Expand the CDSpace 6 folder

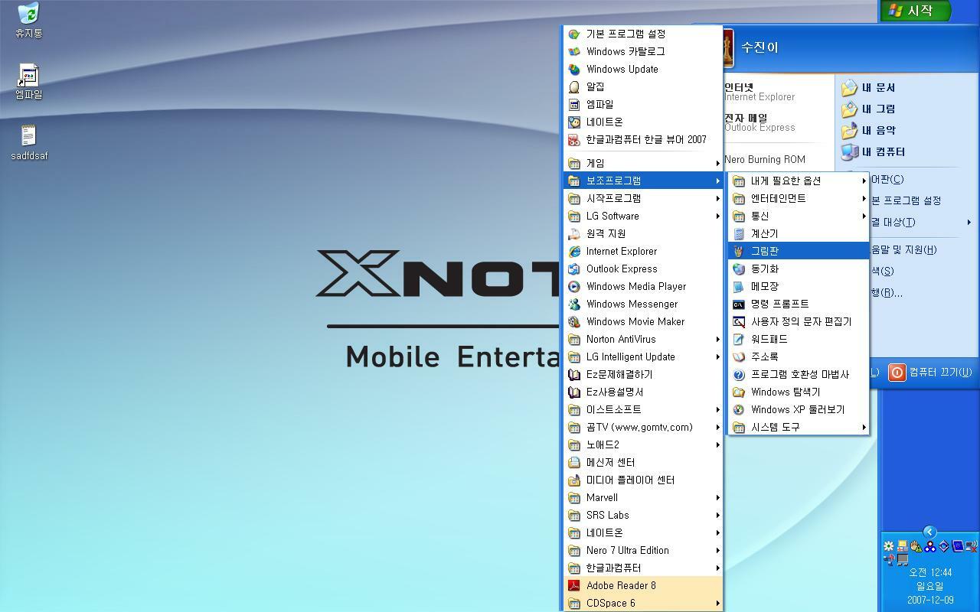pos(643,603)
